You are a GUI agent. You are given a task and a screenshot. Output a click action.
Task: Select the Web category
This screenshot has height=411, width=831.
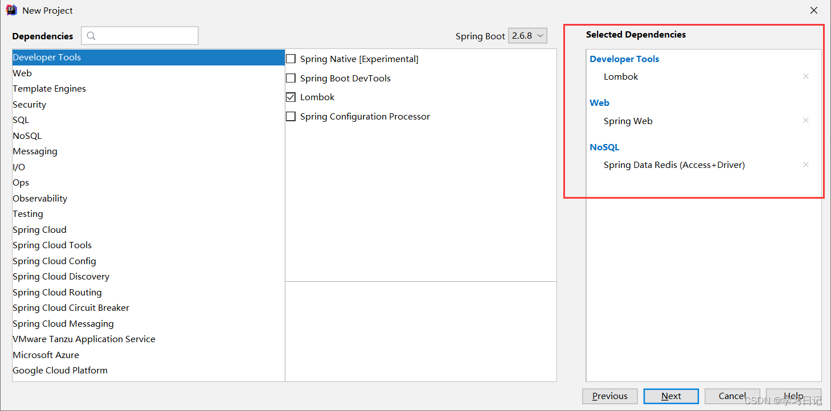coord(149,73)
